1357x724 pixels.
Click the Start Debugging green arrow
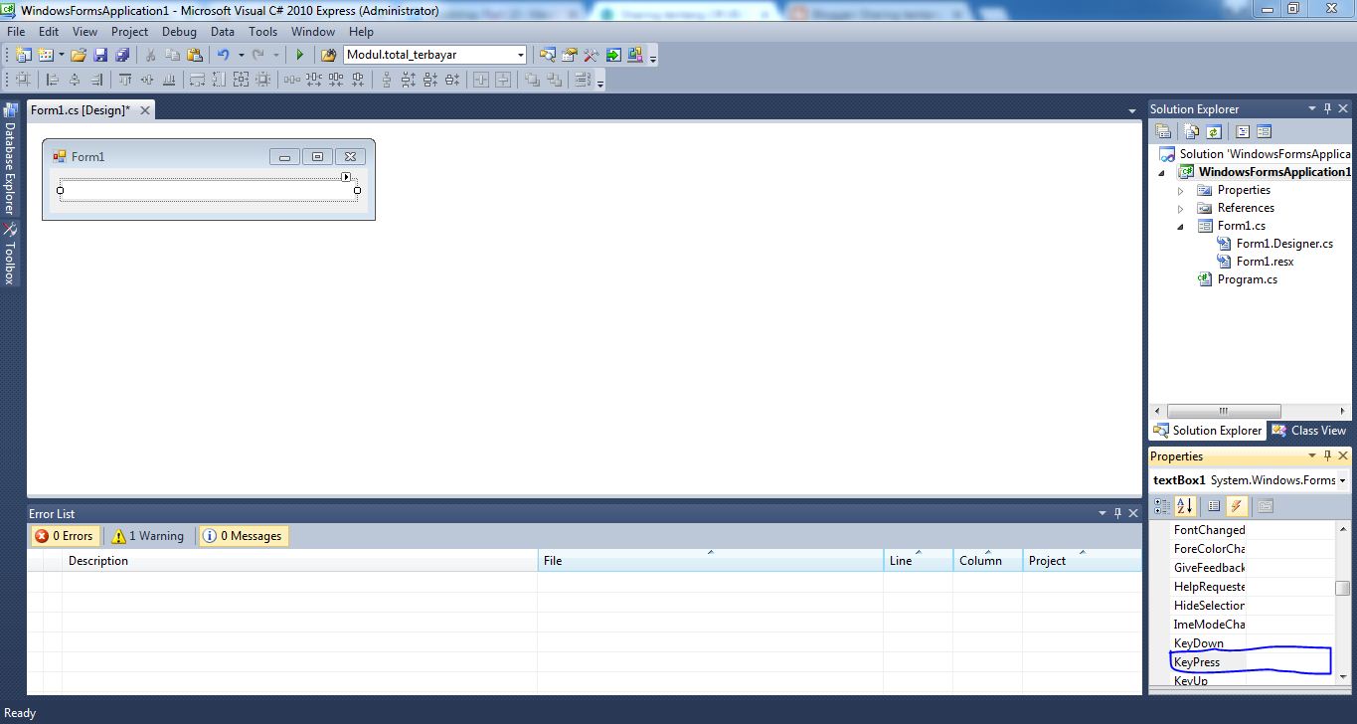[x=299, y=55]
